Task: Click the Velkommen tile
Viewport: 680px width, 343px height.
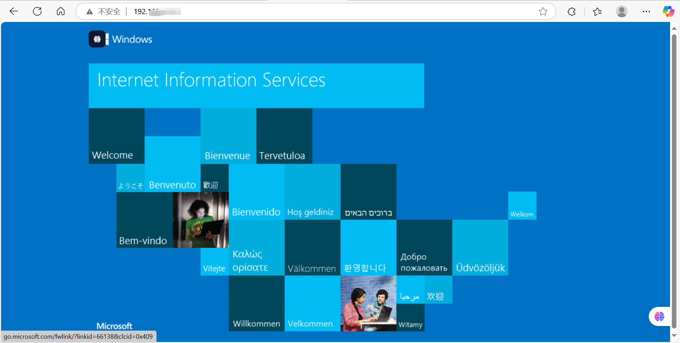Action: tap(312, 303)
